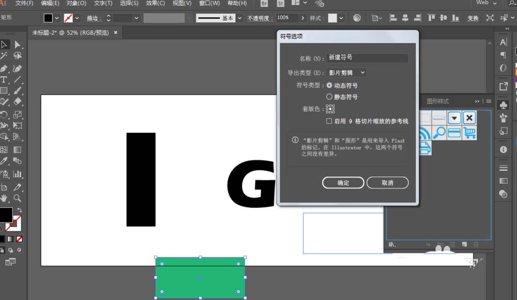Screen dimensions: 517x300
Task: Click the vertical align bottom icon
Action: pos(455,18)
